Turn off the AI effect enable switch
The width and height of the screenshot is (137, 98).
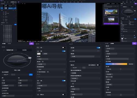pyautogui.click(x=98, y=48)
